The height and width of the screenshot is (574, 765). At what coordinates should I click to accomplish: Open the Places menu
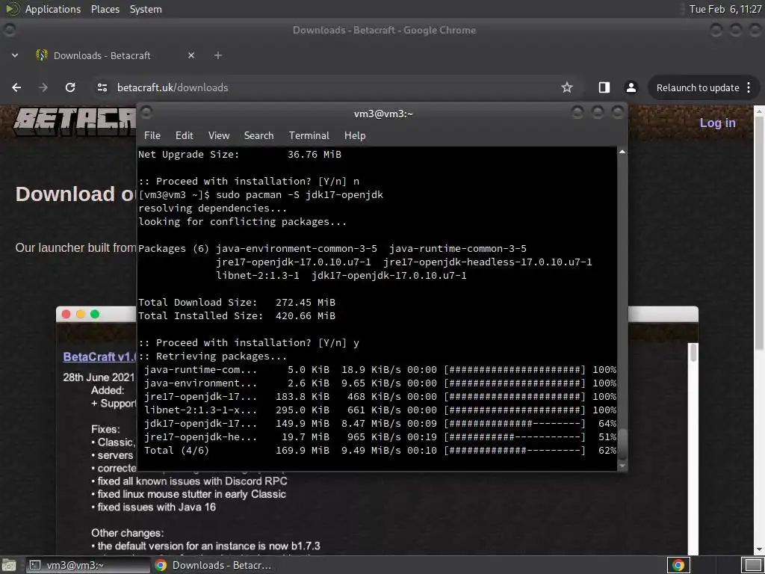pos(105,9)
